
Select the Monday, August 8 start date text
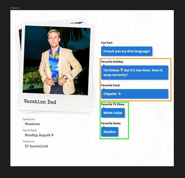click(39, 135)
